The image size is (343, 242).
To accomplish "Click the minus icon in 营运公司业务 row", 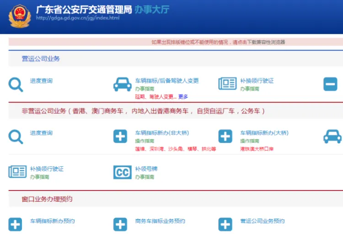I will click(x=330, y=84).
